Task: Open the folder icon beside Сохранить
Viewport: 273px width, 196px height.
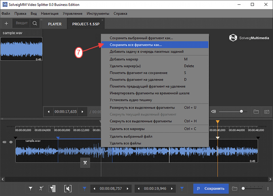Action: pyautogui.click(x=235, y=188)
